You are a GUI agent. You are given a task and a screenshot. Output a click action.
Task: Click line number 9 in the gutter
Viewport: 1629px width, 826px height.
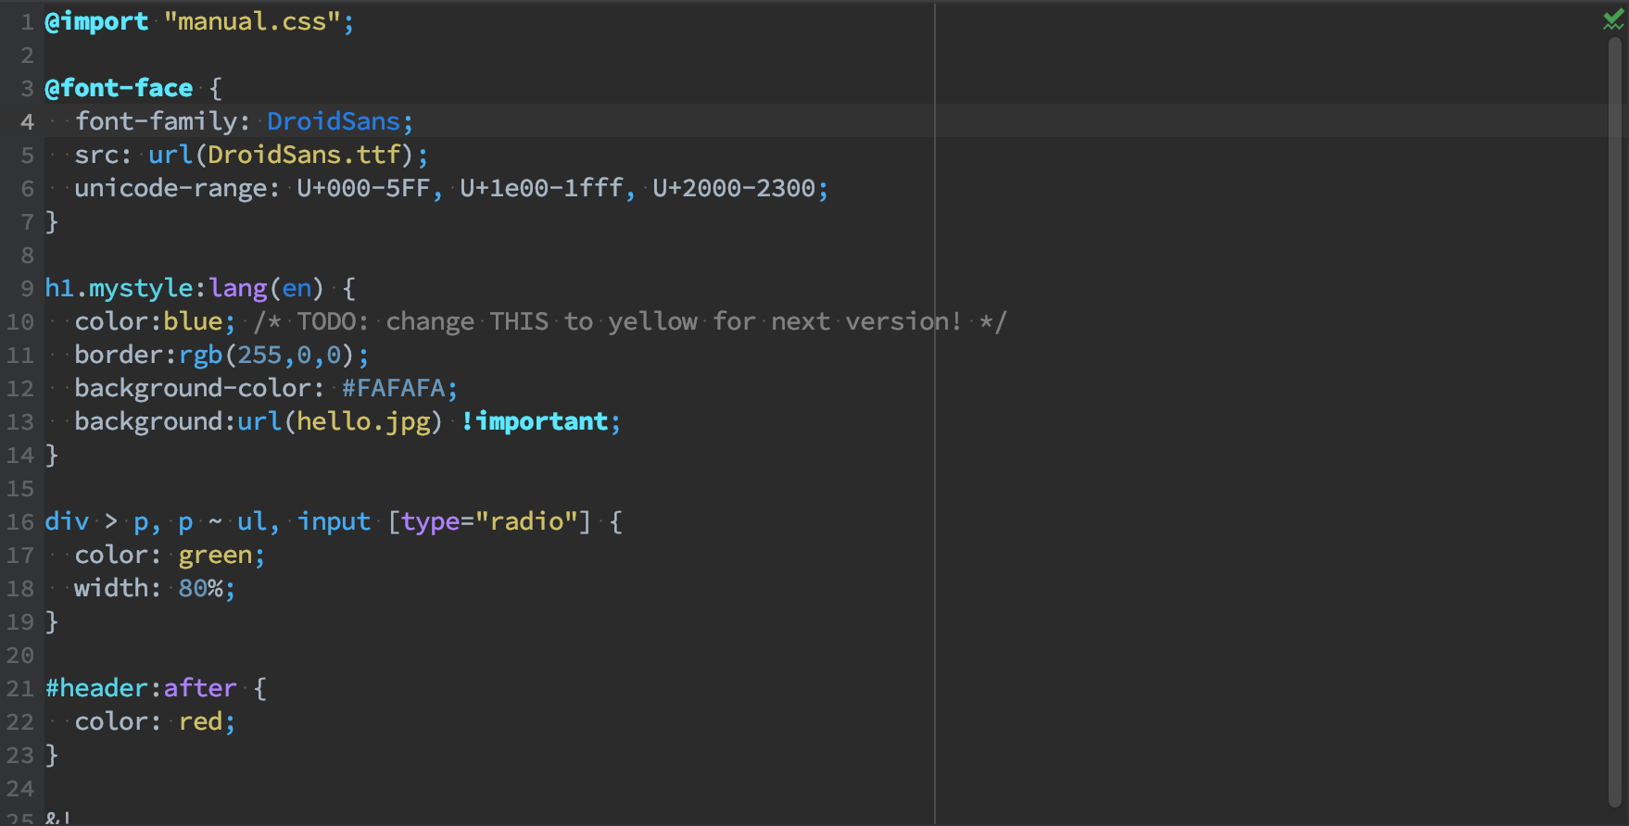click(27, 288)
